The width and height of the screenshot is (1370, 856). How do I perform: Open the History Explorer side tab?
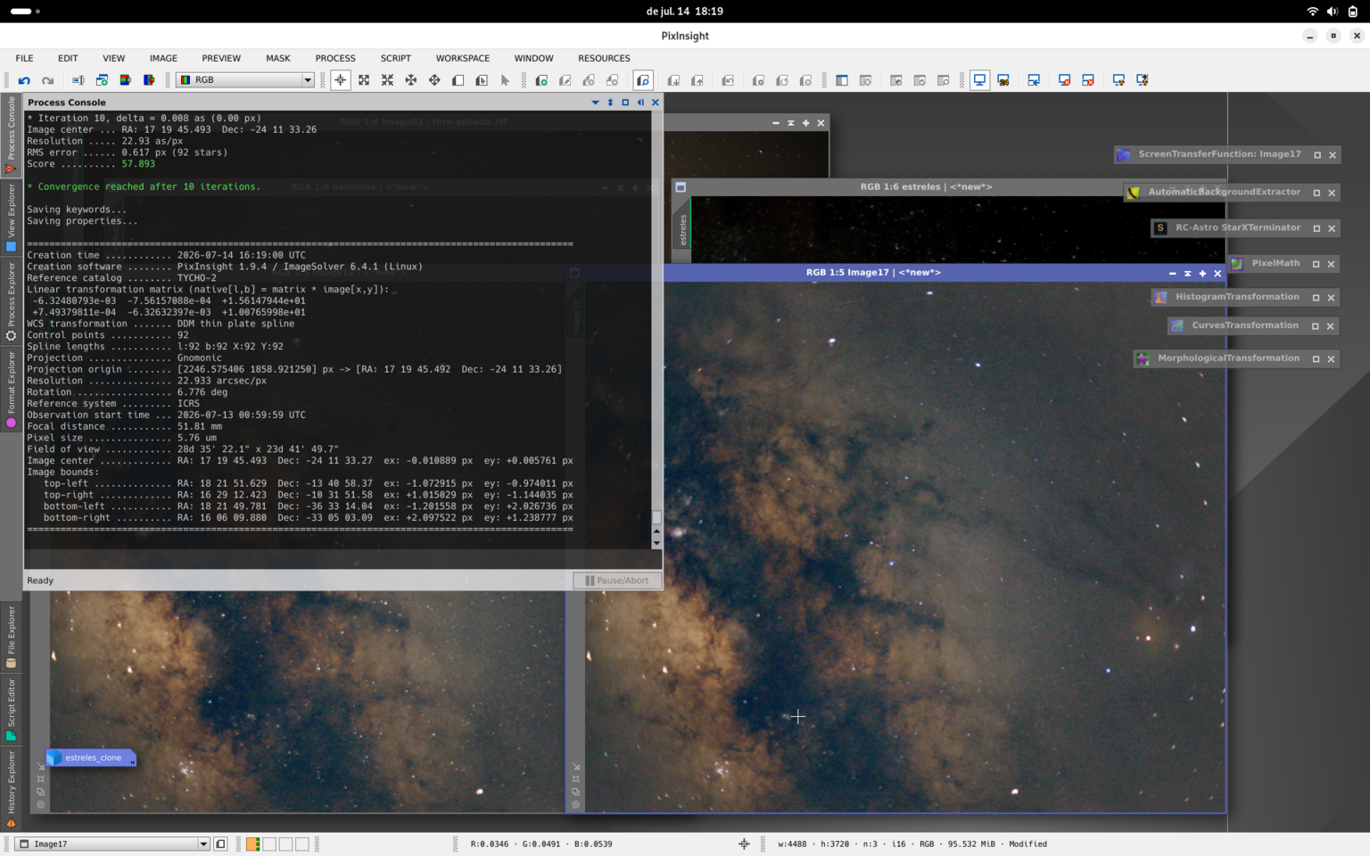point(11,789)
